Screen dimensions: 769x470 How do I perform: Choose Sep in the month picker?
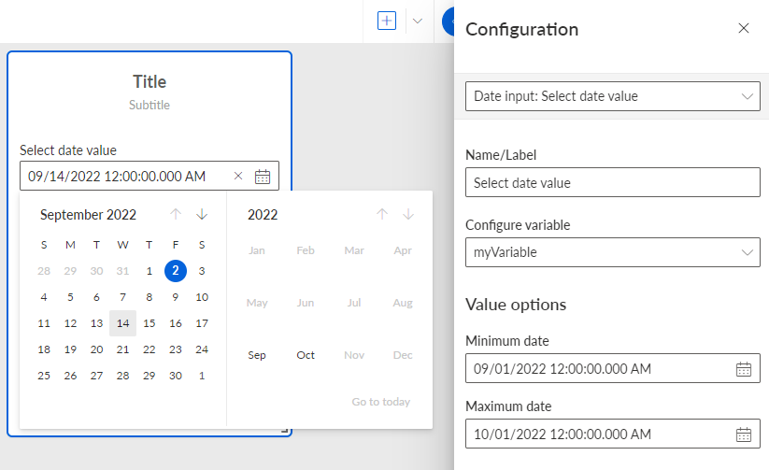pos(257,355)
